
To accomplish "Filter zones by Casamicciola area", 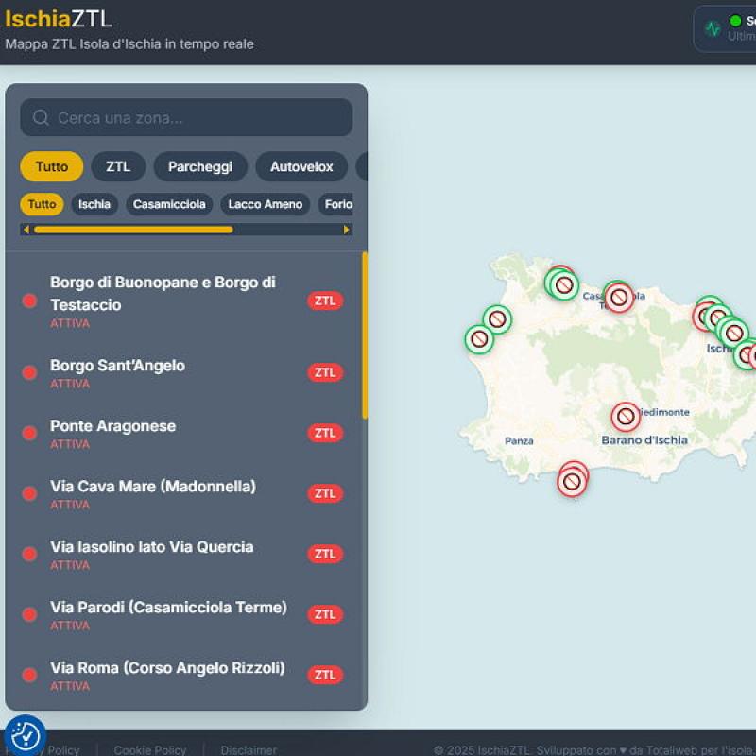I will pyautogui.click(x=169, y=205).
